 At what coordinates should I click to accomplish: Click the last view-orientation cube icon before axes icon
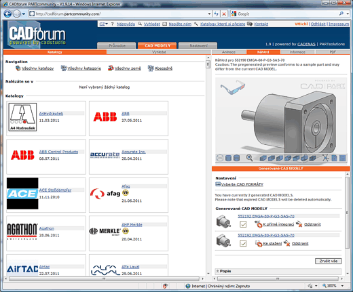313,158
